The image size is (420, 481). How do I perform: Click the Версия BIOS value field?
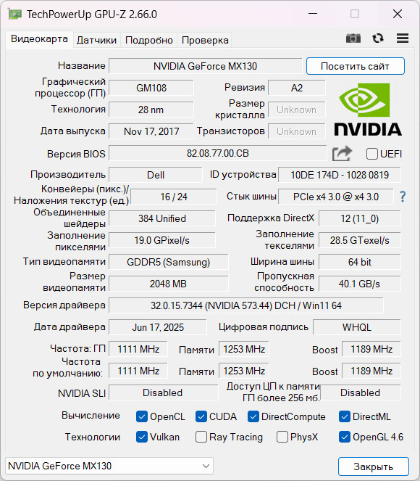click(218, 153)
